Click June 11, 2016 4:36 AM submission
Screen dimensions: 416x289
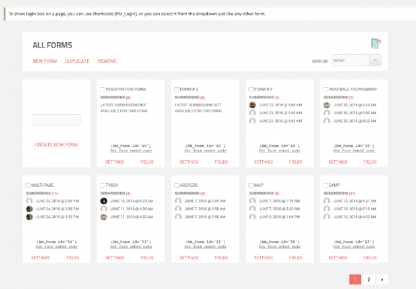tap(131, 209)
